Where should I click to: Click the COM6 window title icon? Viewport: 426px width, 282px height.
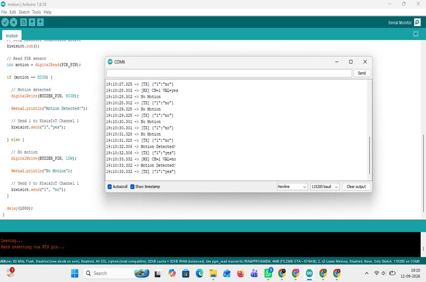click(x=110, y=61)
